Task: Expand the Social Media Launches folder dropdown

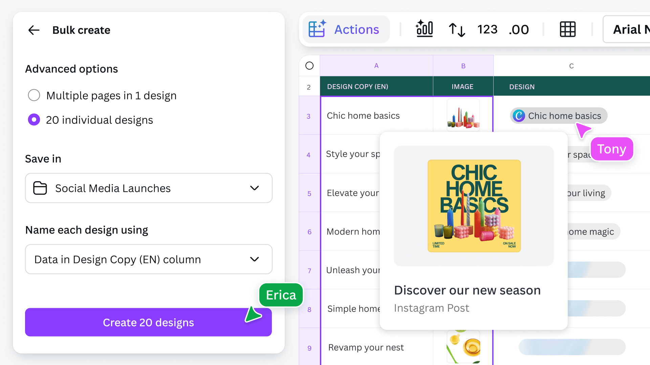Action: (255, 188)
